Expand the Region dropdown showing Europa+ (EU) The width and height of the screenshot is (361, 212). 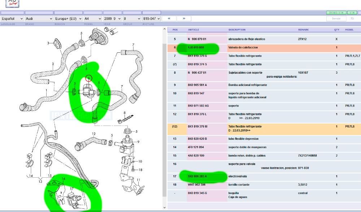click(x=68, y=19)
